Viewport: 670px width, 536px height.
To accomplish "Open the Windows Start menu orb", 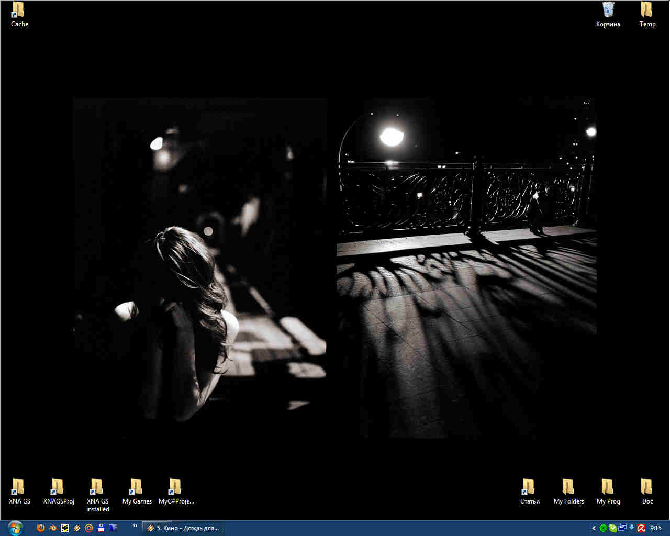I will pyautogui.click(x=15, y=528).
